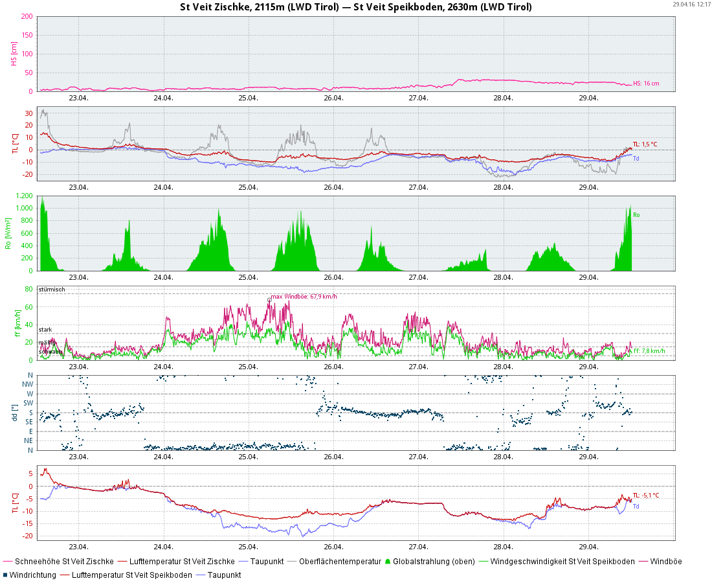
Task: Click the 'TL: -5,1 °C' value label
Action: 646,496
